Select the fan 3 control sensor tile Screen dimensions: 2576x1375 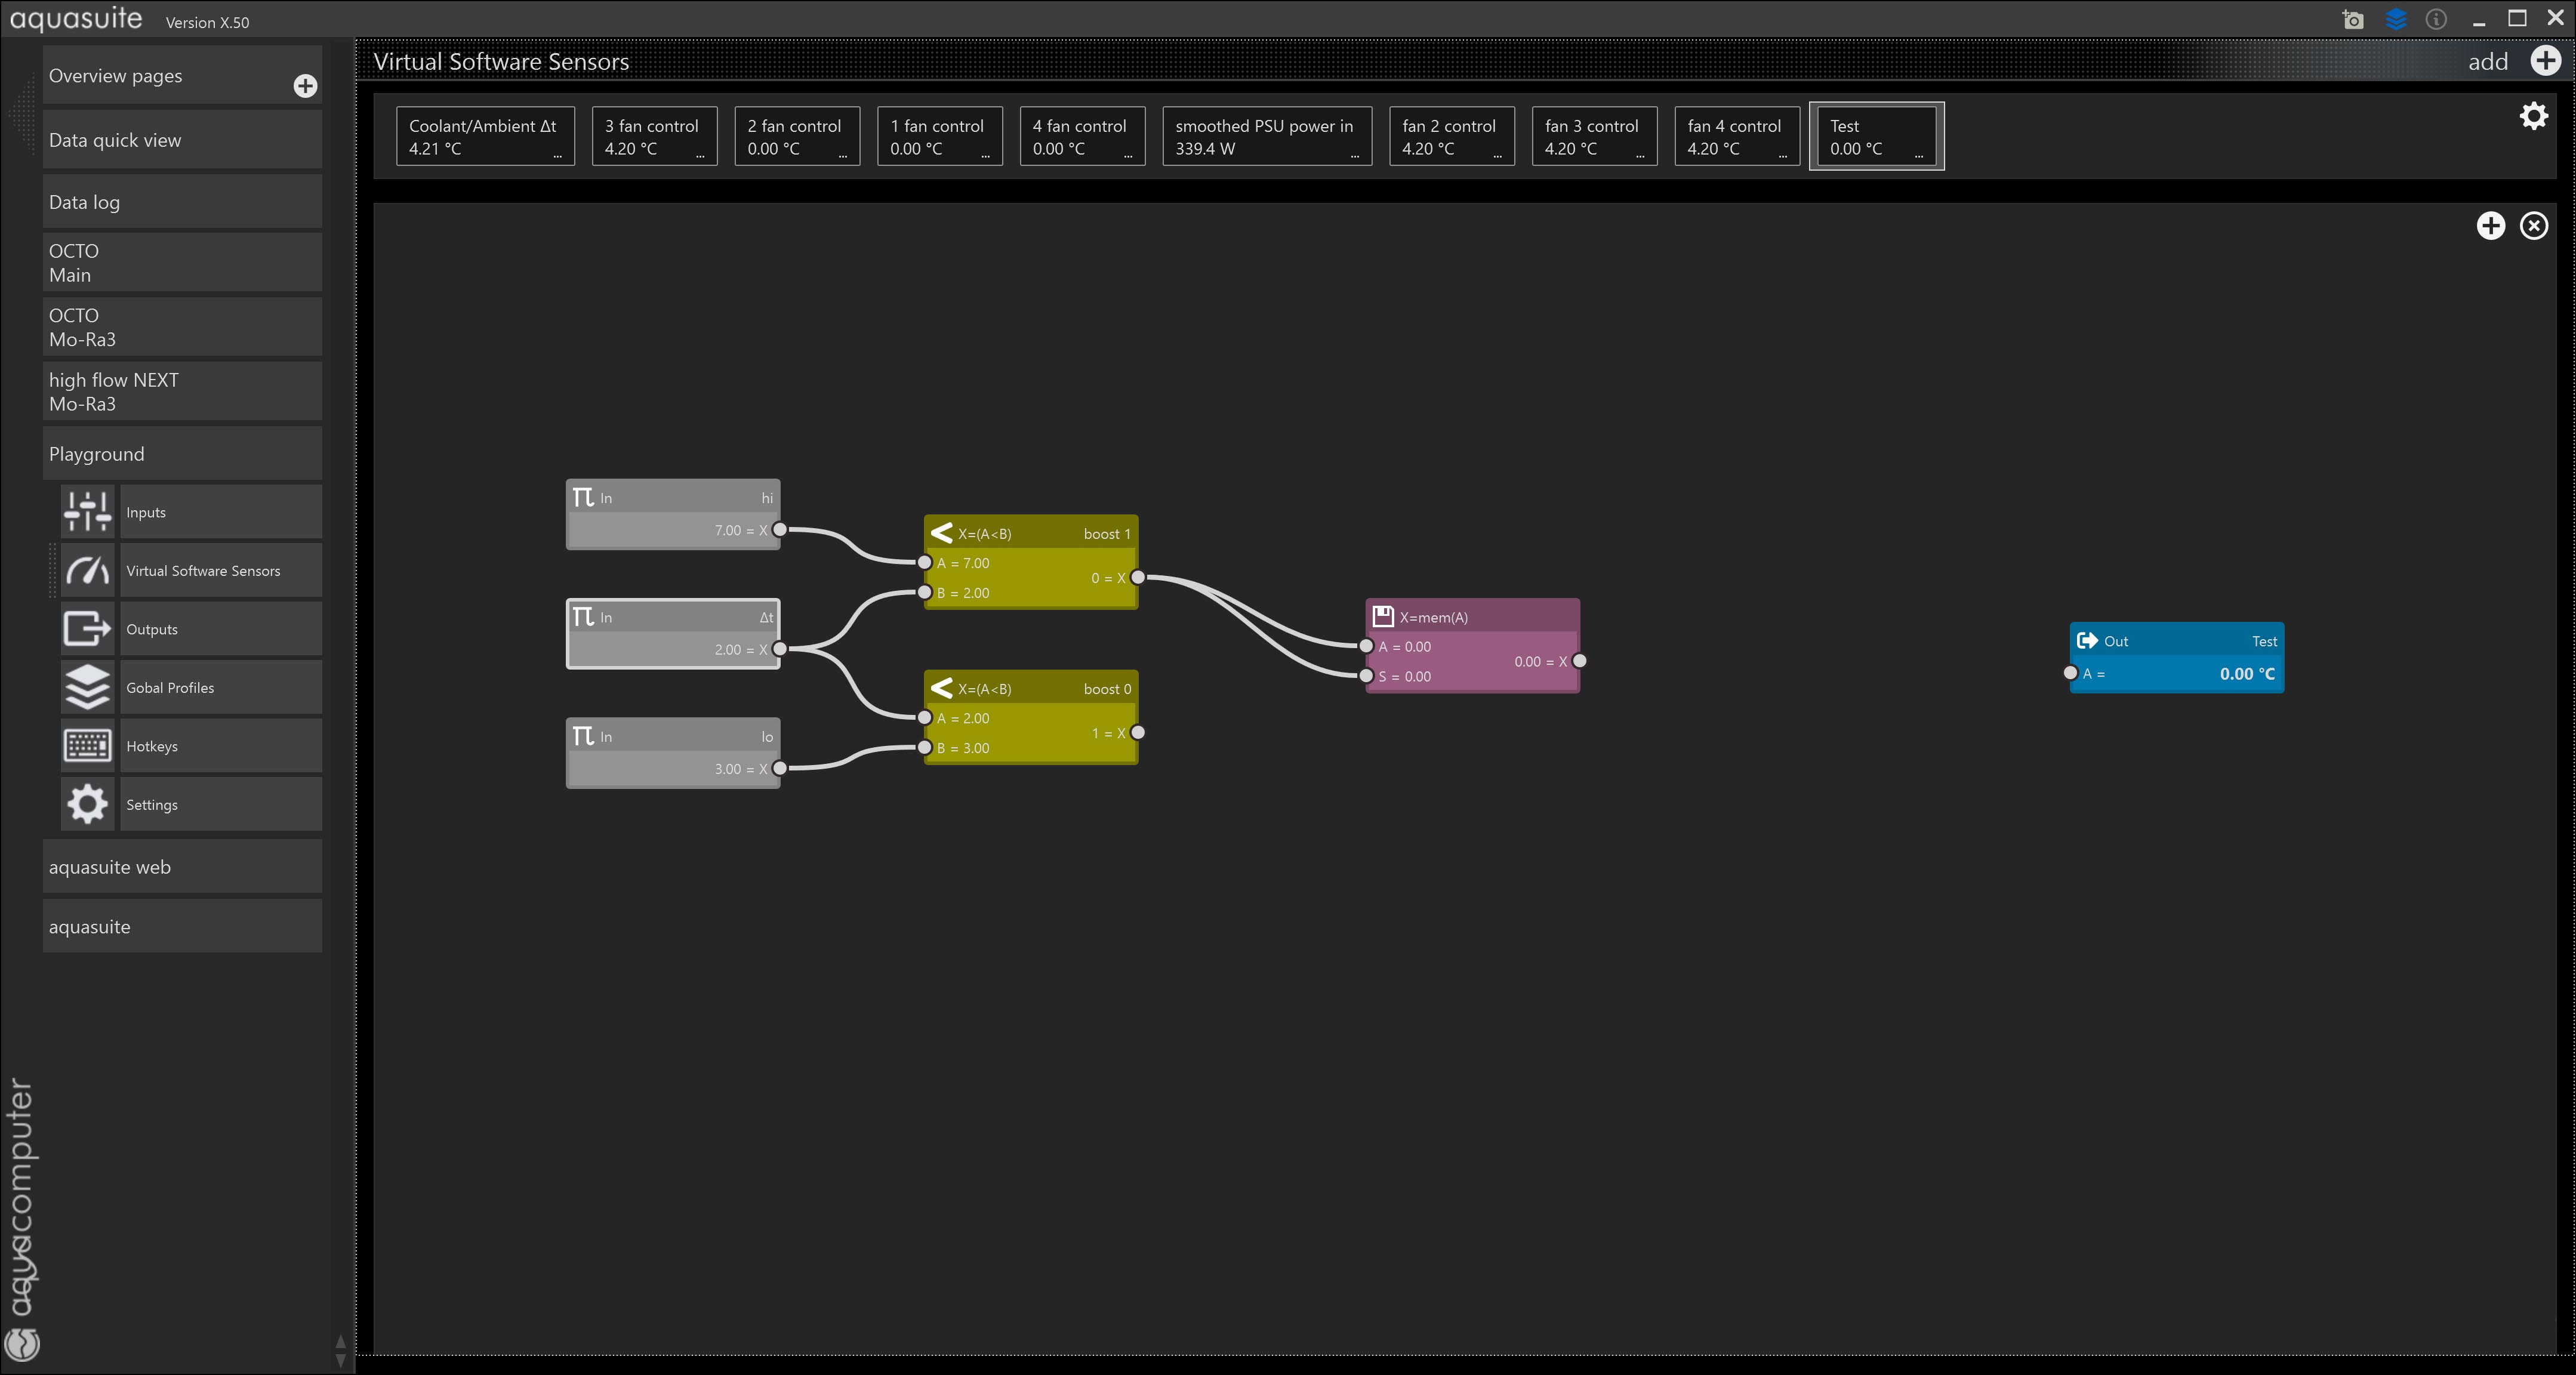coord(1593,136)
